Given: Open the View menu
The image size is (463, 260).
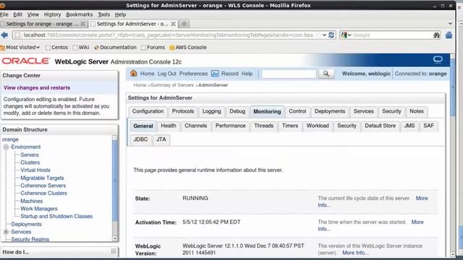Looking at the screenshot, I should (33, 14).
